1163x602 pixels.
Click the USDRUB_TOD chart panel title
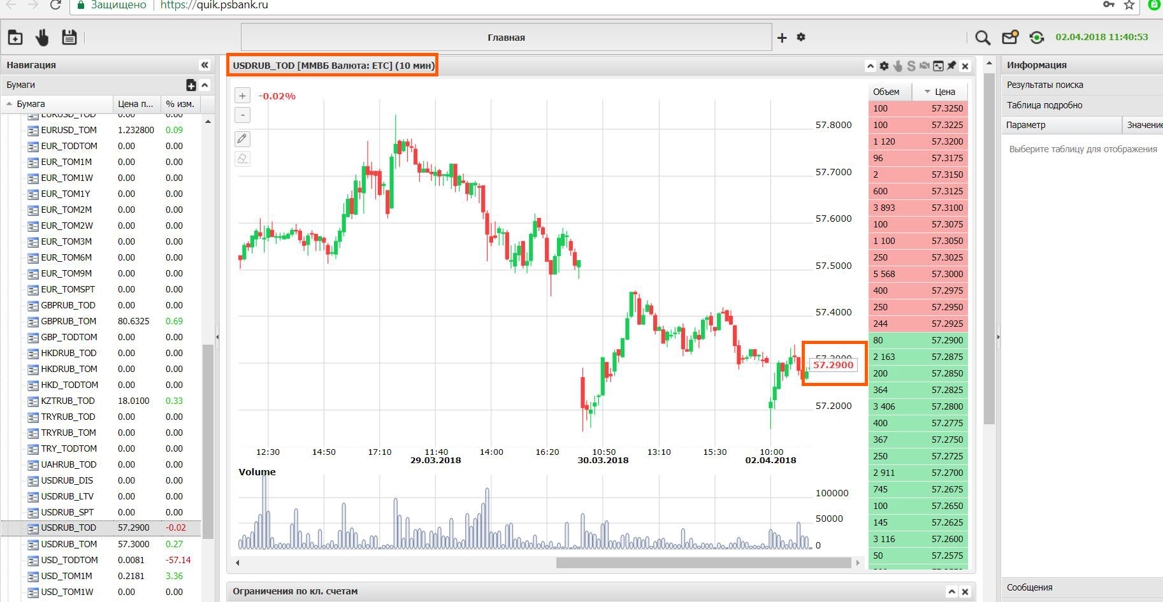click(333, 66)
